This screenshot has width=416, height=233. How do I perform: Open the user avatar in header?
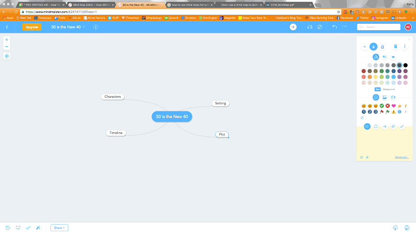pyautogui.click(x=408, y=27)
